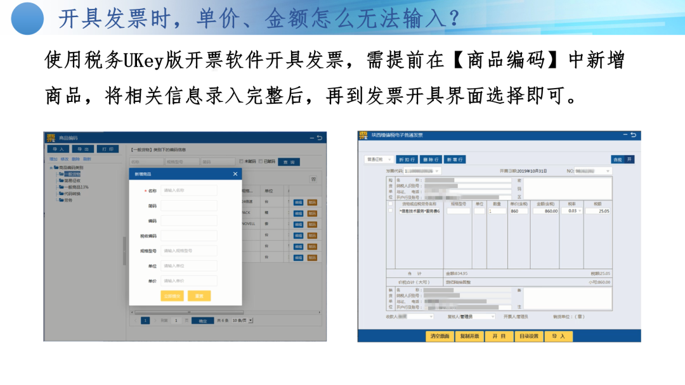The image size is (685, 385).
Task: Click 导入 button in 商品编码 window toolbar
Action: coord(58,149)
